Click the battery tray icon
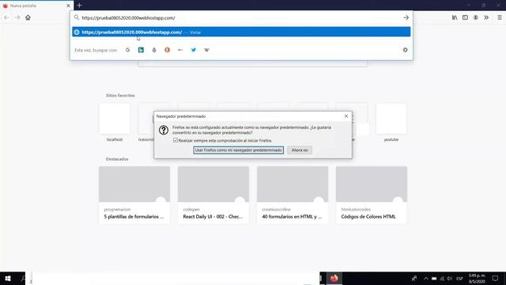This screenshot has width=506, height=285. point(434,279)
